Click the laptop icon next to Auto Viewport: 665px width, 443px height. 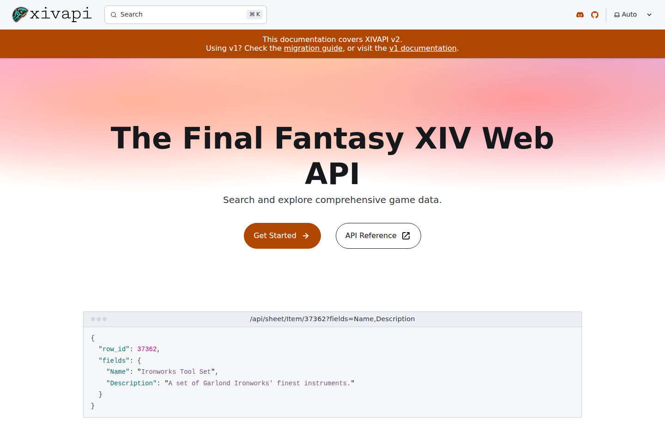tap(616, 14)
